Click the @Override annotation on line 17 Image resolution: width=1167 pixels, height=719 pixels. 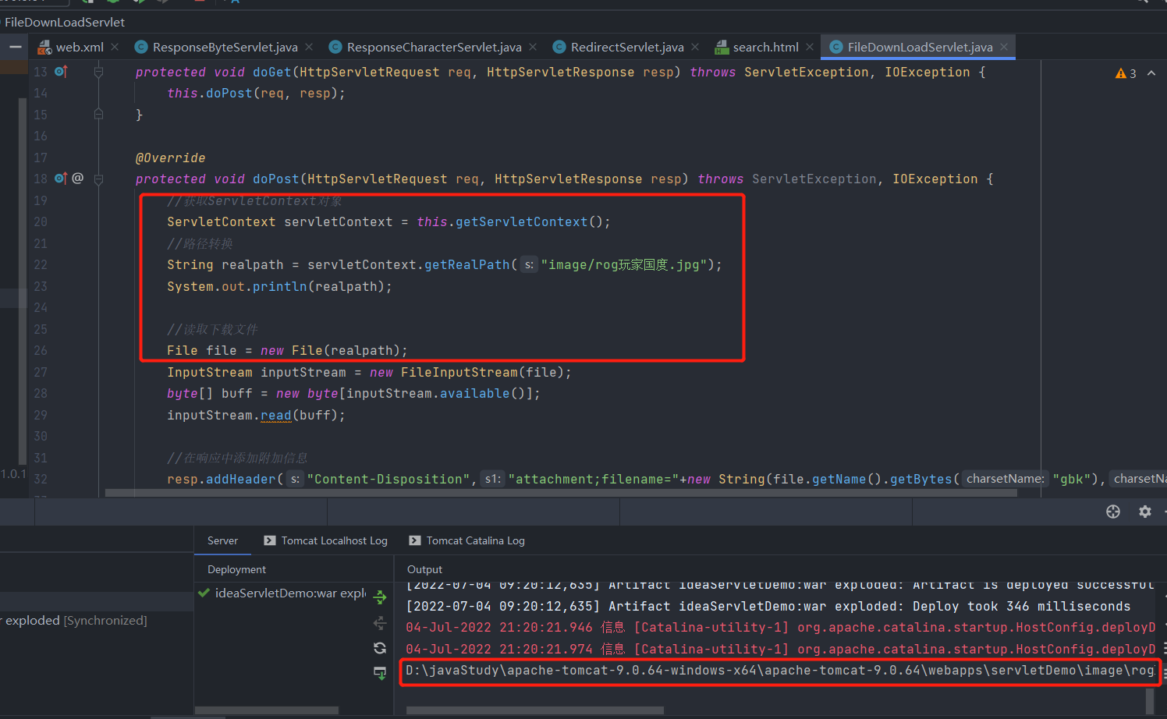[170, 158]
